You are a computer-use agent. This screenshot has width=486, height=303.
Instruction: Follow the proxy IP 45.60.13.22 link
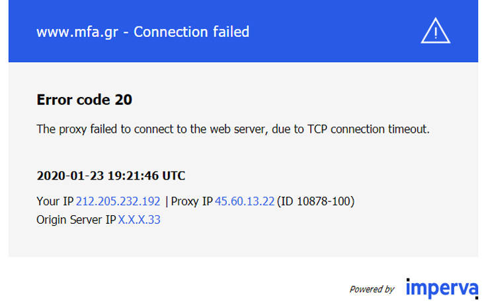[244, 201]
